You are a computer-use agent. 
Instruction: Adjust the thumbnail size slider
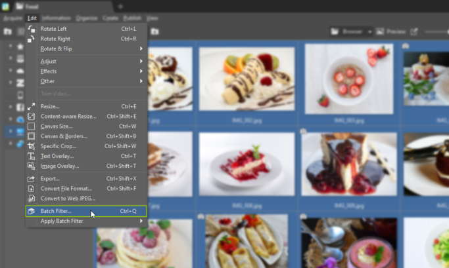pos(437,31)
